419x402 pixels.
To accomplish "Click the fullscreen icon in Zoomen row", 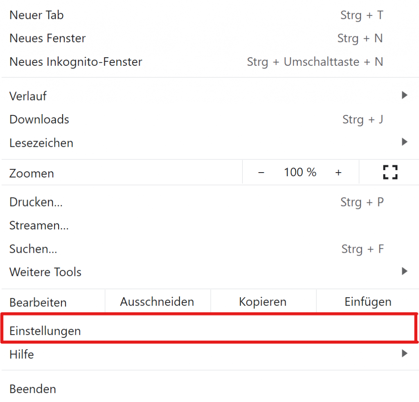I will coord(390,173).
